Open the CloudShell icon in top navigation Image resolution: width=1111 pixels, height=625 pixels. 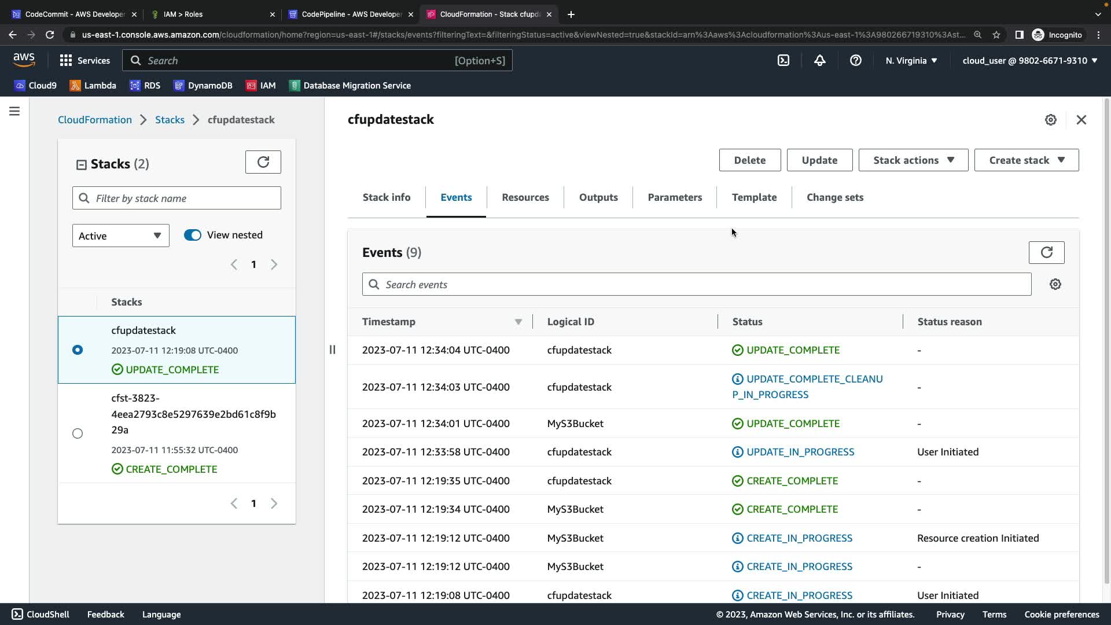point(783,60)
